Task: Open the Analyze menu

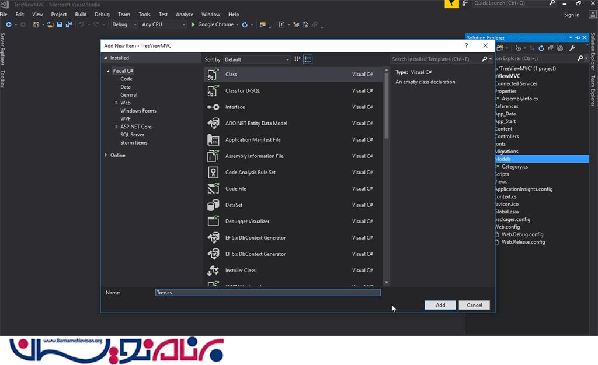Action: tap(184, 15)
